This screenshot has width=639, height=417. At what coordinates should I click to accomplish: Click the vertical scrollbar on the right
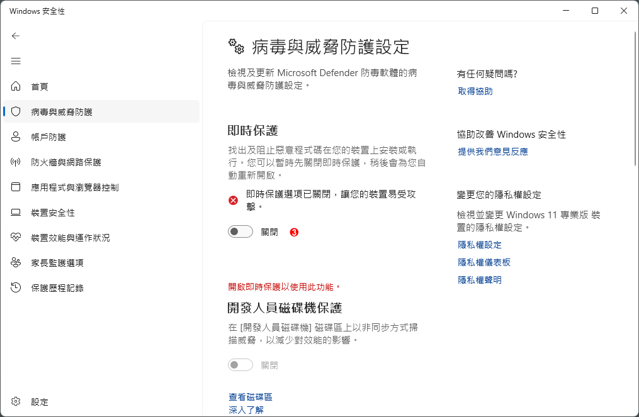click(x=635, y=99)
